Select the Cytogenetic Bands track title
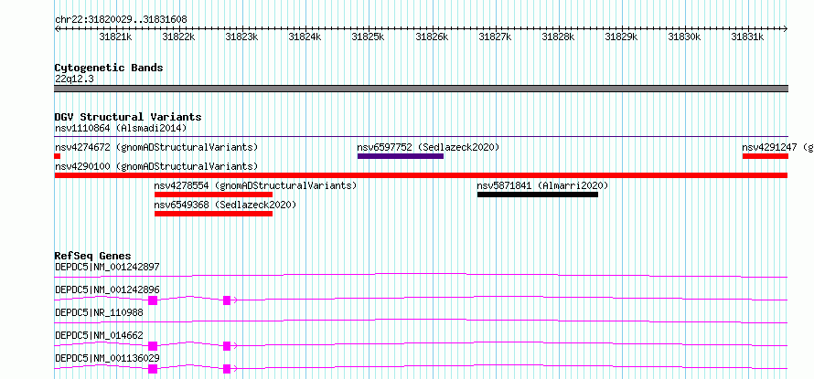814x379 pixels. pyautogui.click(x=109, y=68)
